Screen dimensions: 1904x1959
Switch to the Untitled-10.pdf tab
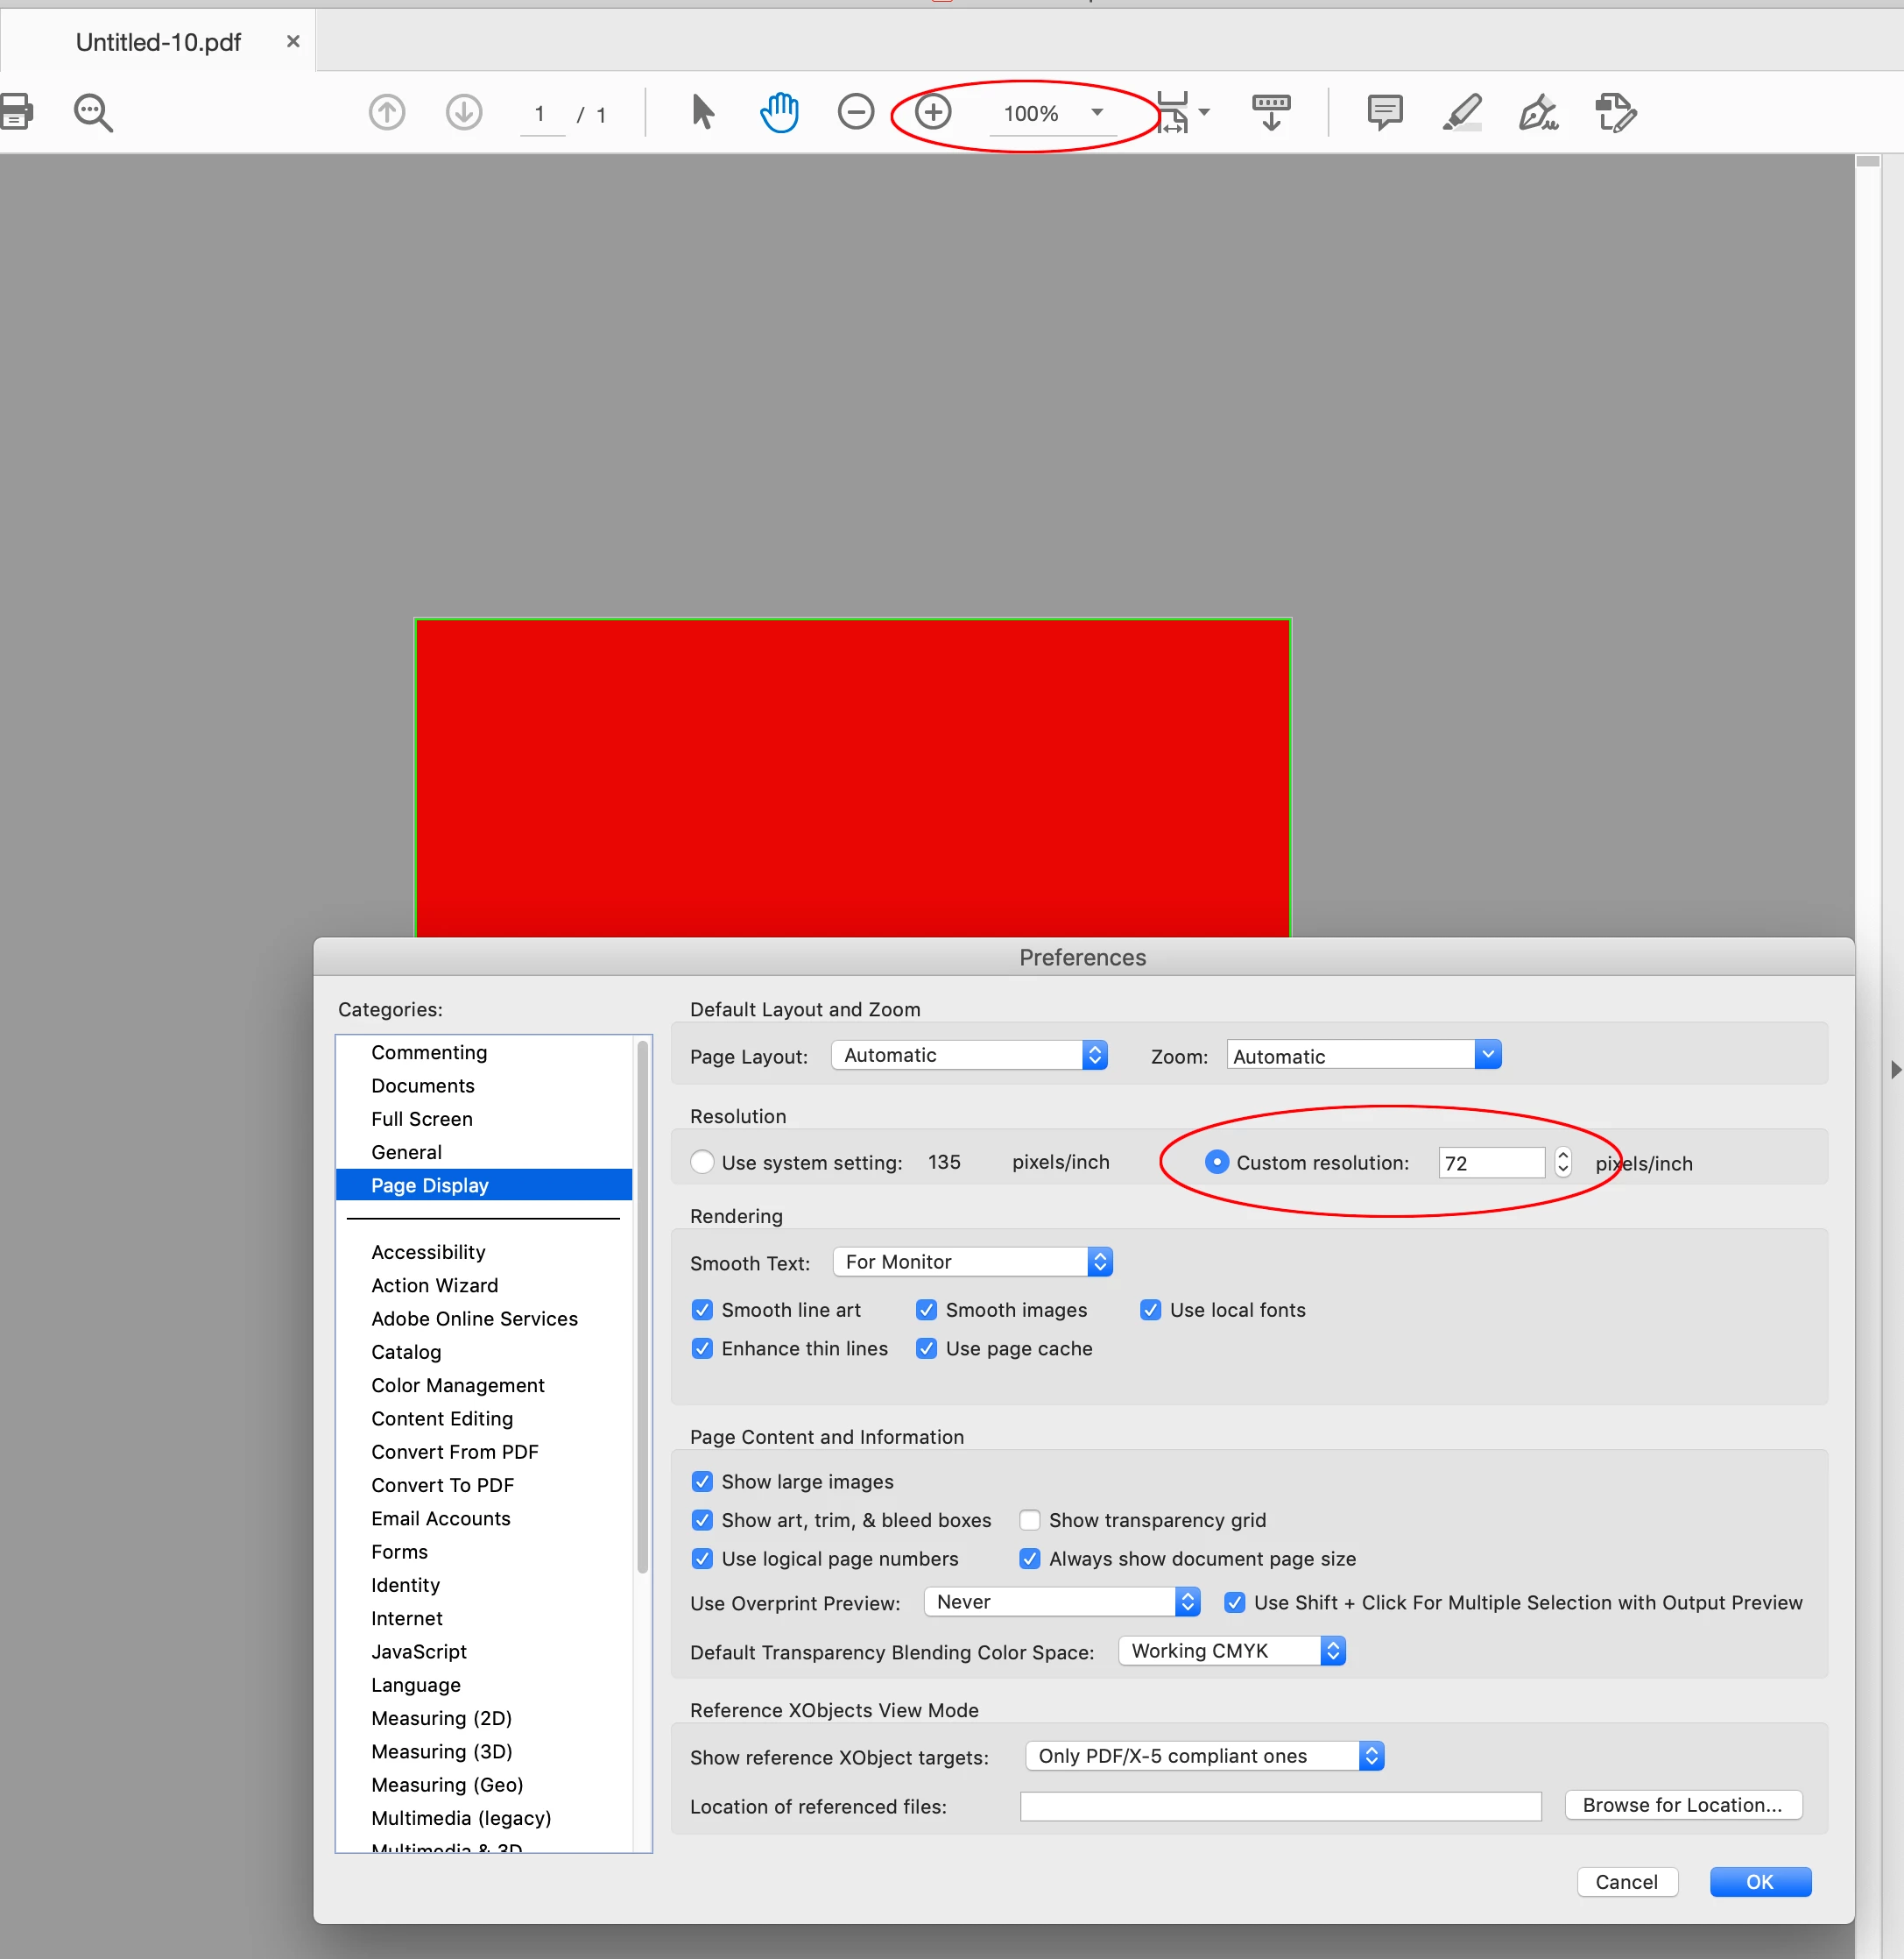(158, 42)
